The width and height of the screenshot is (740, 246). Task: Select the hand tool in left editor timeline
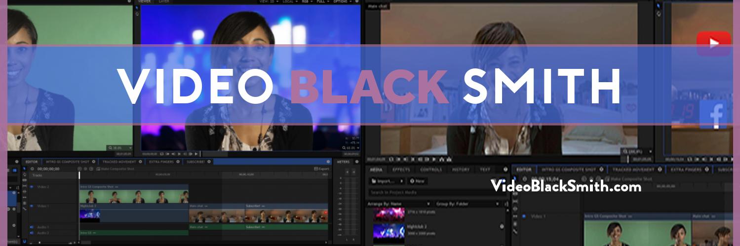(25, 175)
